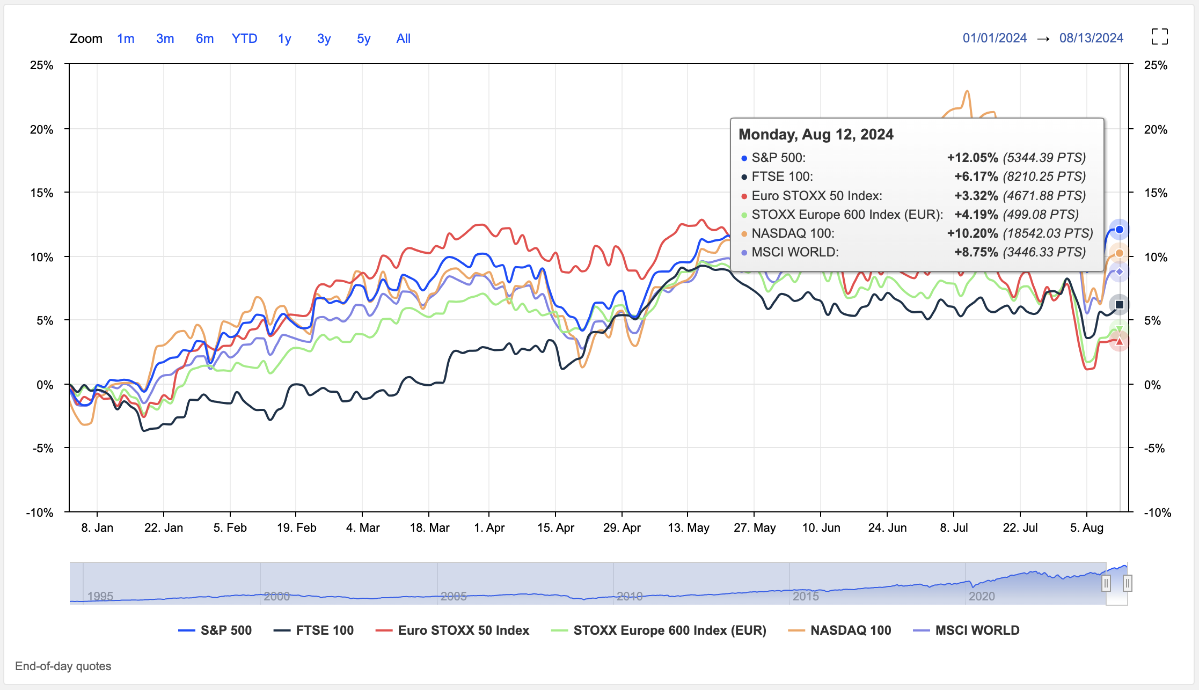Click the tooltip value +12.05% for S&P 500

coord(973,158)
